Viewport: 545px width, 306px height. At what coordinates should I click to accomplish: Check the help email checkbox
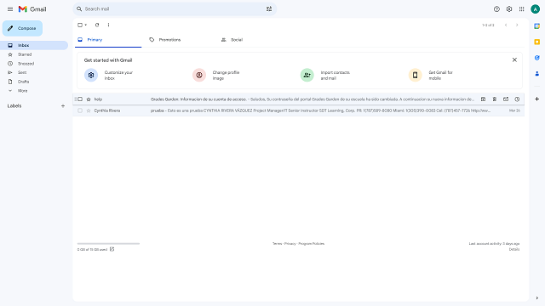click(80, 99)
